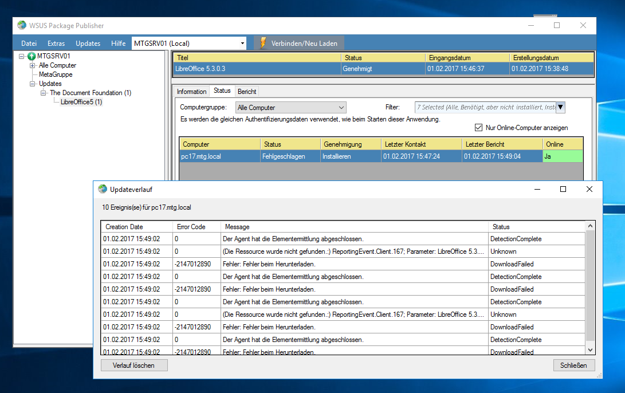Image resolution: width=625 pixels, height=393 pixels.
Task: Open the Updates menu
Action: [x=88, y=43]
